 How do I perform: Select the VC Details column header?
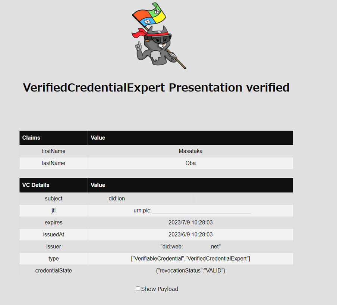point(36,185)
